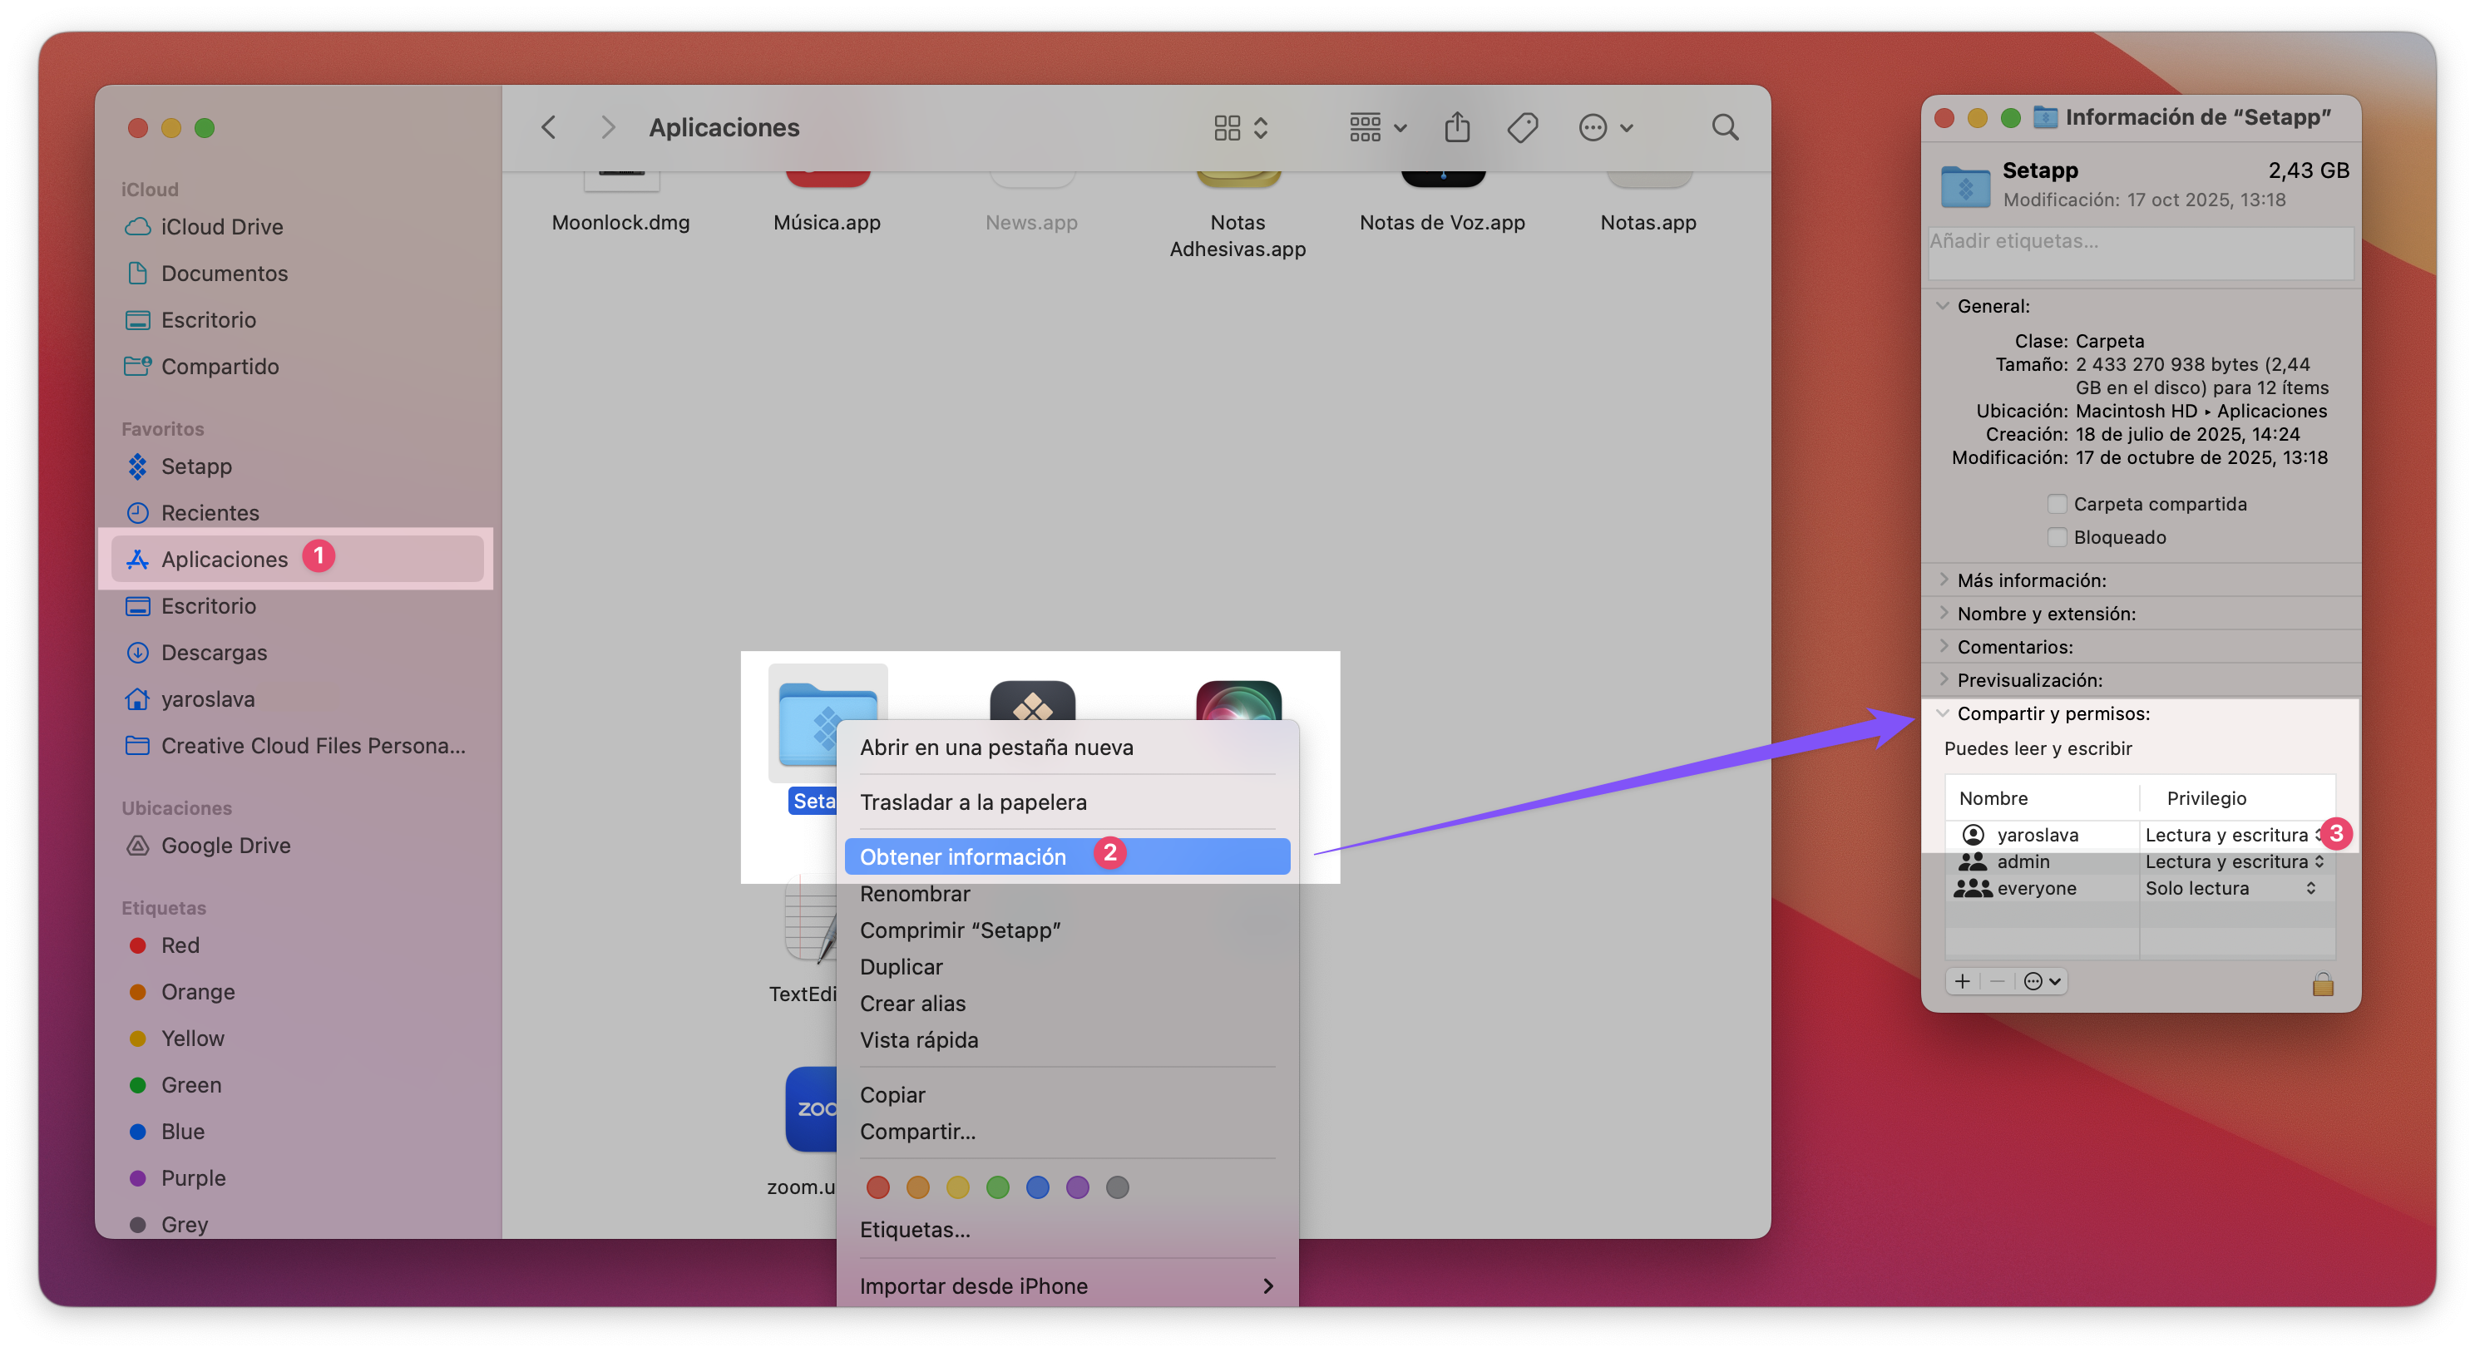Viewport: 2475px width, 1352px height.
Task: Open Creative Cloud Files in sidebar
Action: pos(296,746)
